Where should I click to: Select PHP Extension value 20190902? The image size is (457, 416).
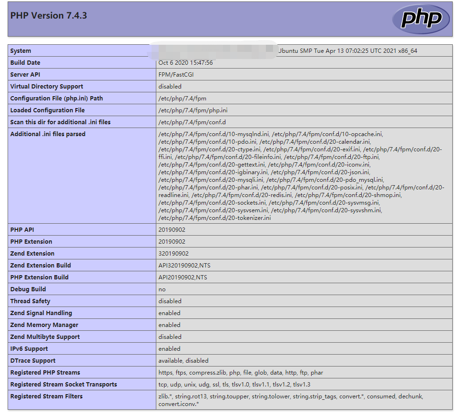click(172, 242)
